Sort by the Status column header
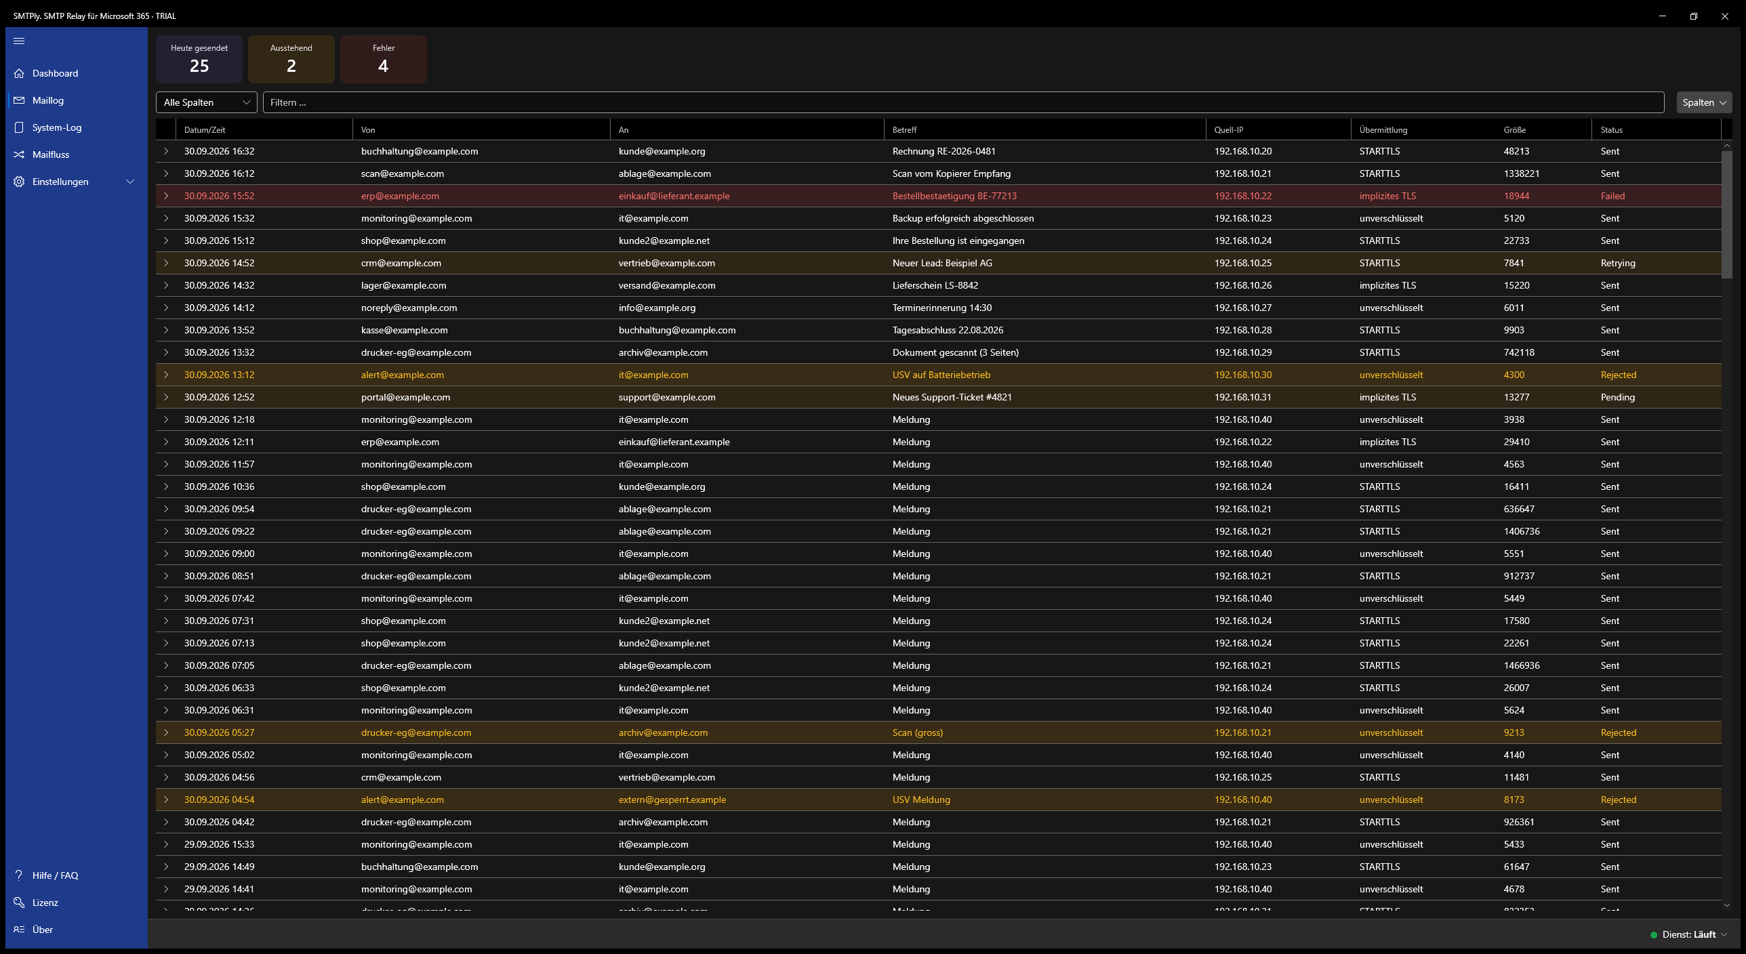1746x954 pixels. 1656,129
